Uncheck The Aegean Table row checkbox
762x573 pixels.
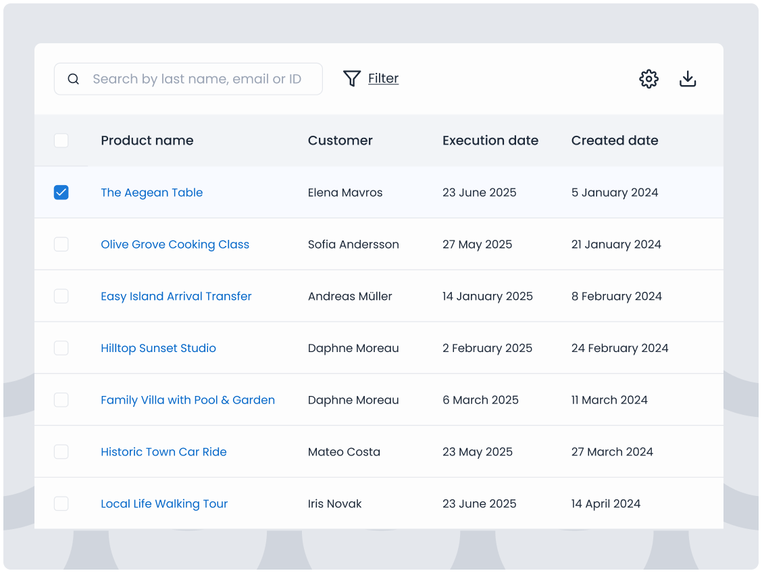(x=61, y=193)
